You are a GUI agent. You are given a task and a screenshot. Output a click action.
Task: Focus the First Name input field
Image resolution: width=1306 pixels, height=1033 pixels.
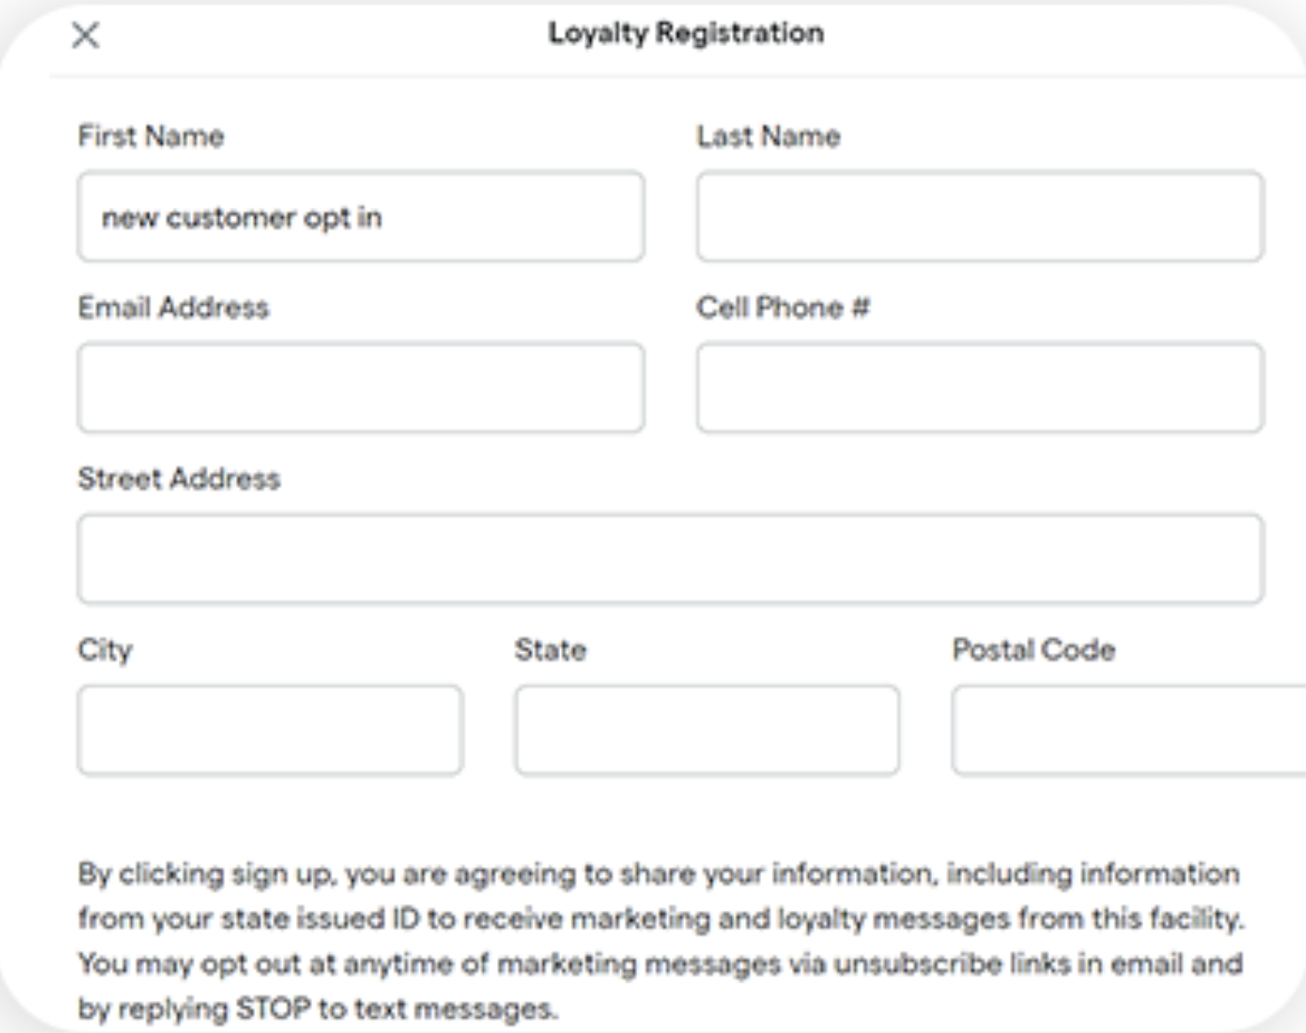pyautogui.click(x=361, y=217)
